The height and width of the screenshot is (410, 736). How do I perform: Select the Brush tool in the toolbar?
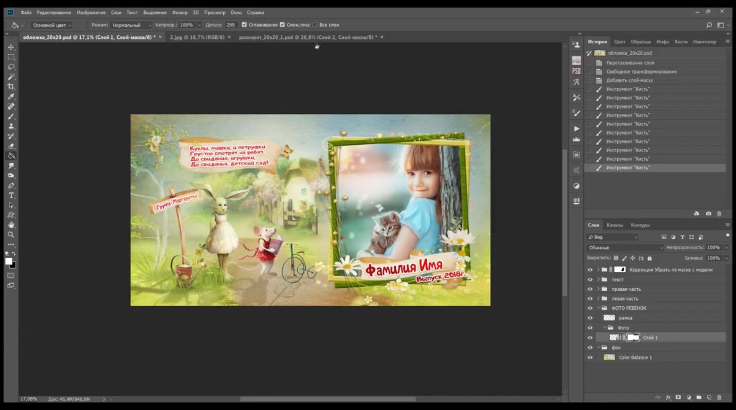pyautogui.click(x=11, y=117)
